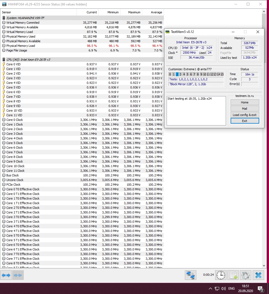Select the Virtual Memory Load row
This screenshot has width=269, height=294.
pos(82,32)
